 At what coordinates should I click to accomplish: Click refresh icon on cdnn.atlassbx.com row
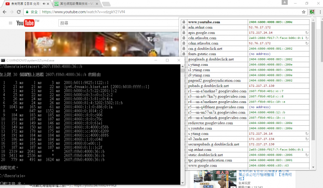307,43
